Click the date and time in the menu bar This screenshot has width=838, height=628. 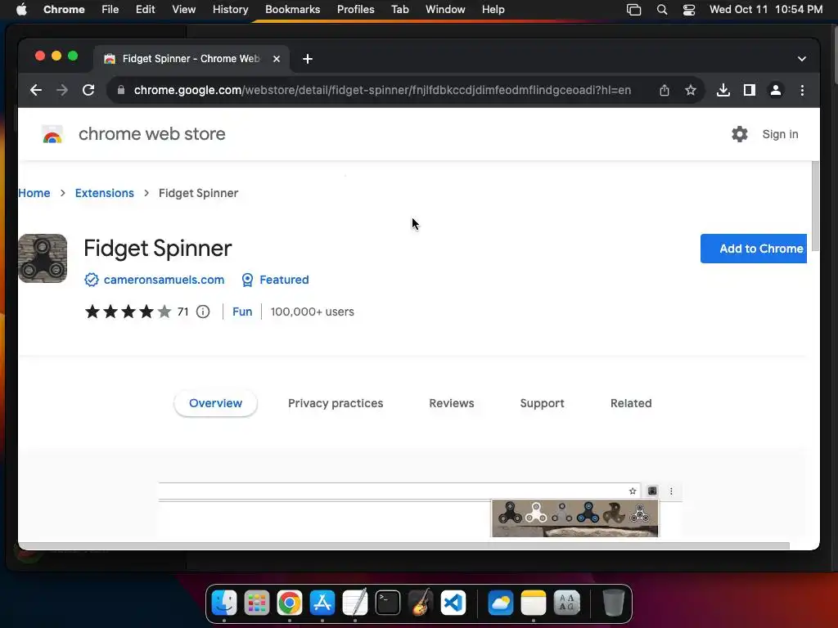pos(766,10)
